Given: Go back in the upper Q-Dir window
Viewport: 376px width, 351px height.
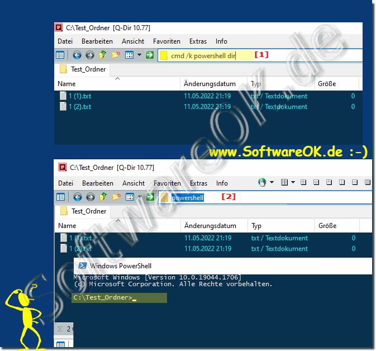Looking at the screenshot, I should [x=77, y=55].
